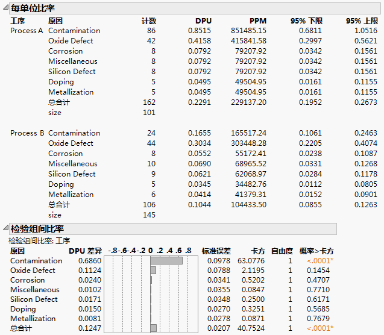Select the 95% 下限 column header
The height and width of the screenshot is (335, 384).
(x=306, y=21)
